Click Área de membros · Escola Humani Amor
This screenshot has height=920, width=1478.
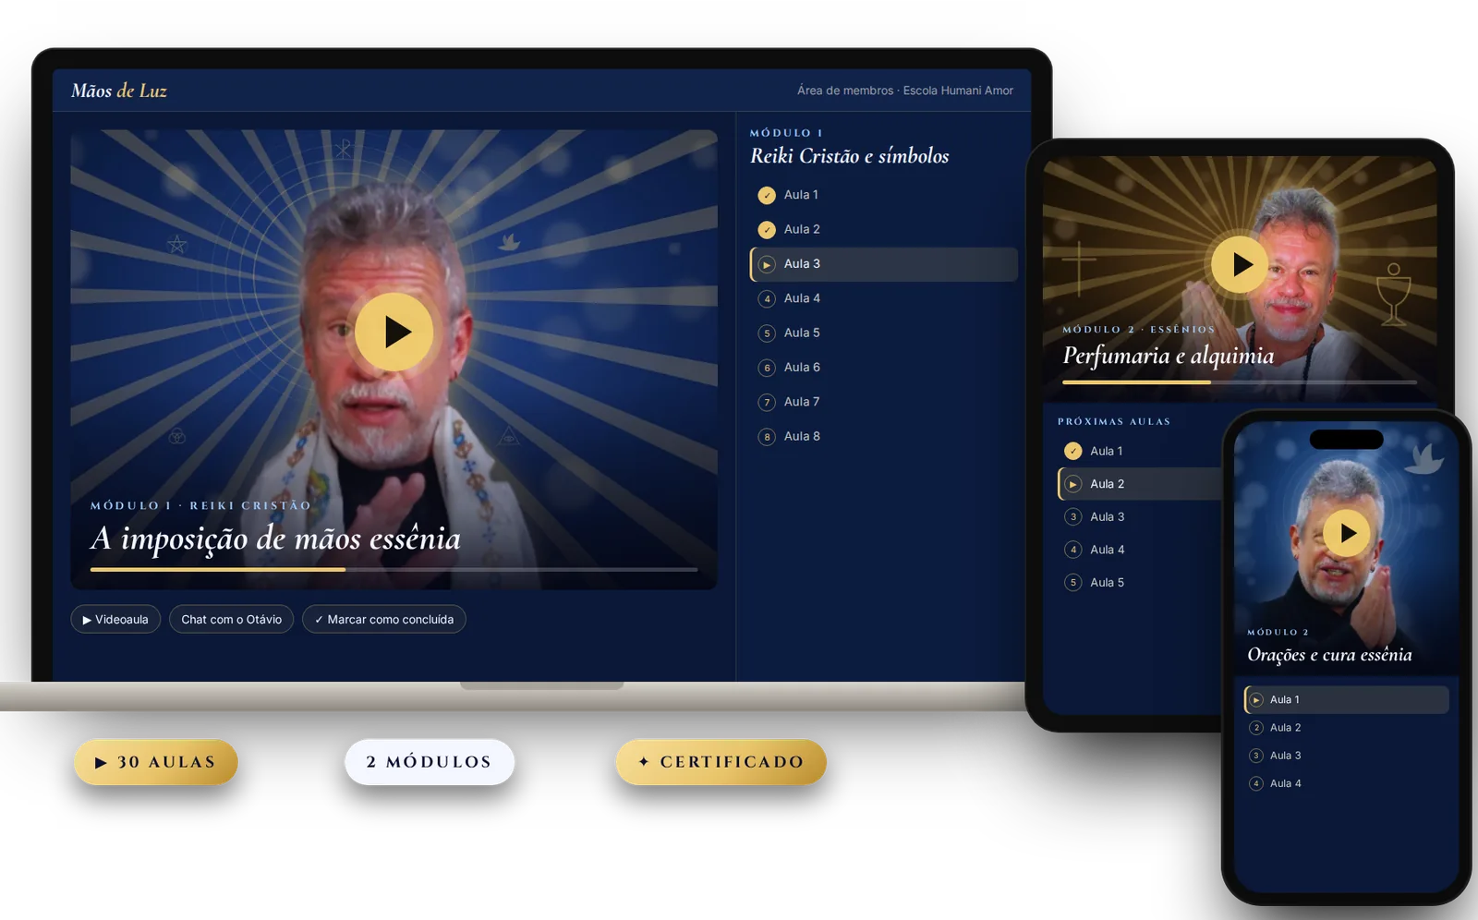pos(905,91)
